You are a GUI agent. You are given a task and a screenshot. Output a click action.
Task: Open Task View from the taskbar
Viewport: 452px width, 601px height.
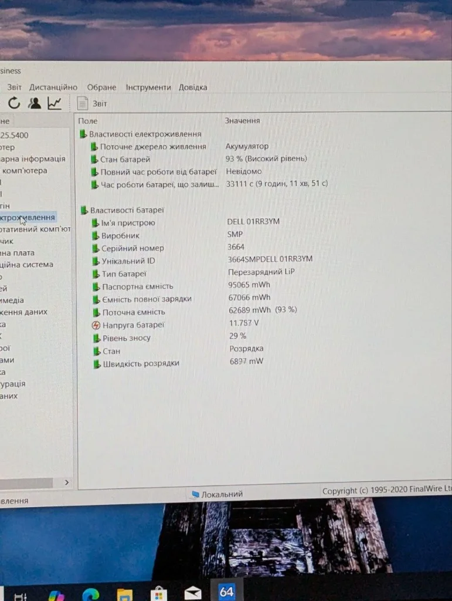point(21,596)
